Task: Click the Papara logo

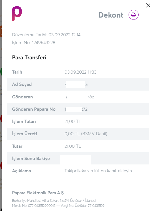Action: pyautogui.click(x=17, y=13)
